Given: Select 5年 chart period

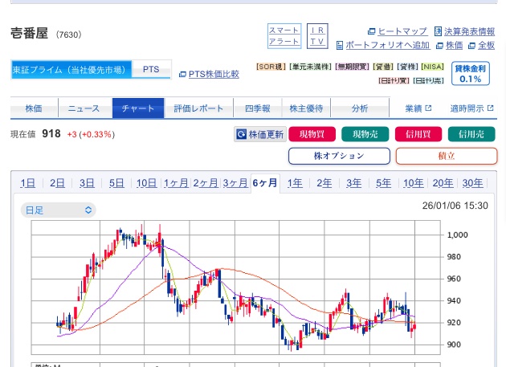Looking at the screenshot, I should click(383, 183).
